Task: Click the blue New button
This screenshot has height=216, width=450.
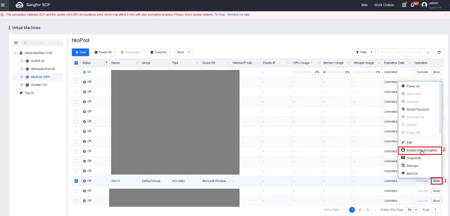Action: (80, 52)
